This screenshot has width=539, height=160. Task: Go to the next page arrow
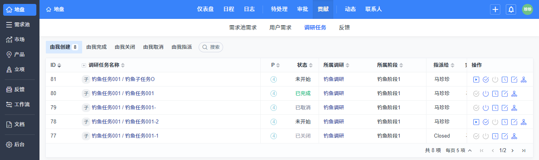tap(513, 150)
